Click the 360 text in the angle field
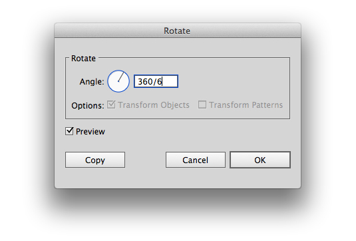 (145, 81)
